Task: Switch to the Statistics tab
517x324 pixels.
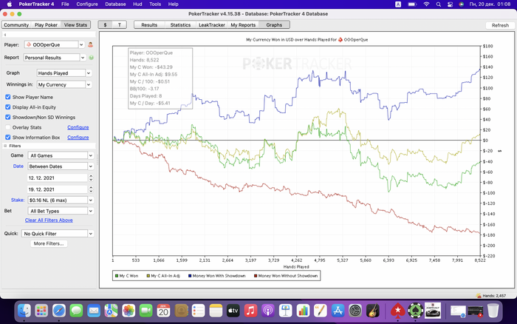Action: coord(180,24)
